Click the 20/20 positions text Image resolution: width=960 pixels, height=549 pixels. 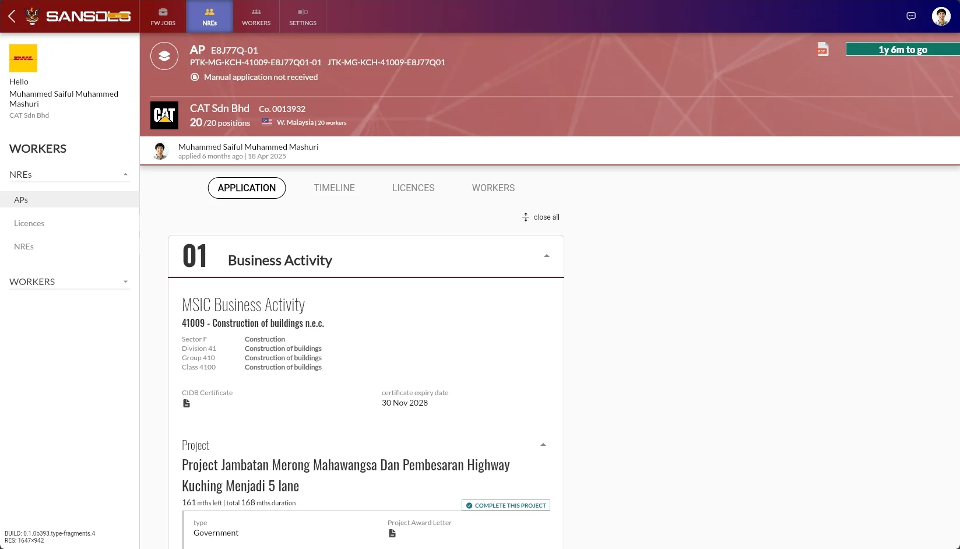point(220,122)
